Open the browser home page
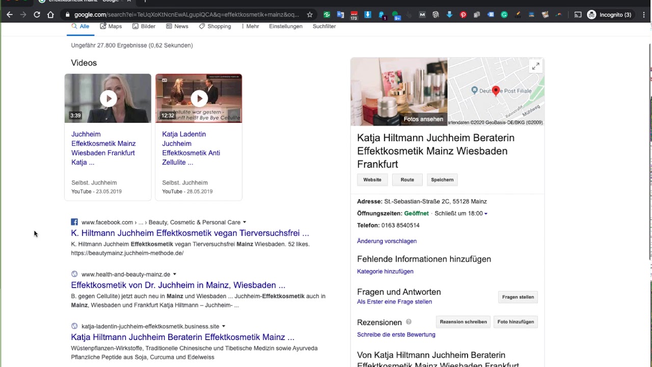The image size is (652, 367). (50, 15)
